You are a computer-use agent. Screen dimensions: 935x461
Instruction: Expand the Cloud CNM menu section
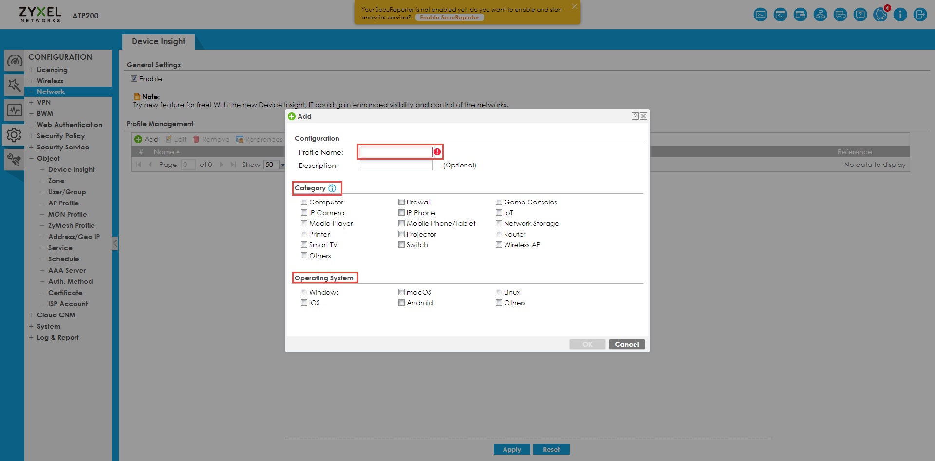click(31, 315)
